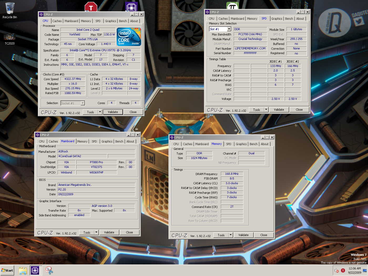Open the file explorer taskbar icon

pos(23,270)
